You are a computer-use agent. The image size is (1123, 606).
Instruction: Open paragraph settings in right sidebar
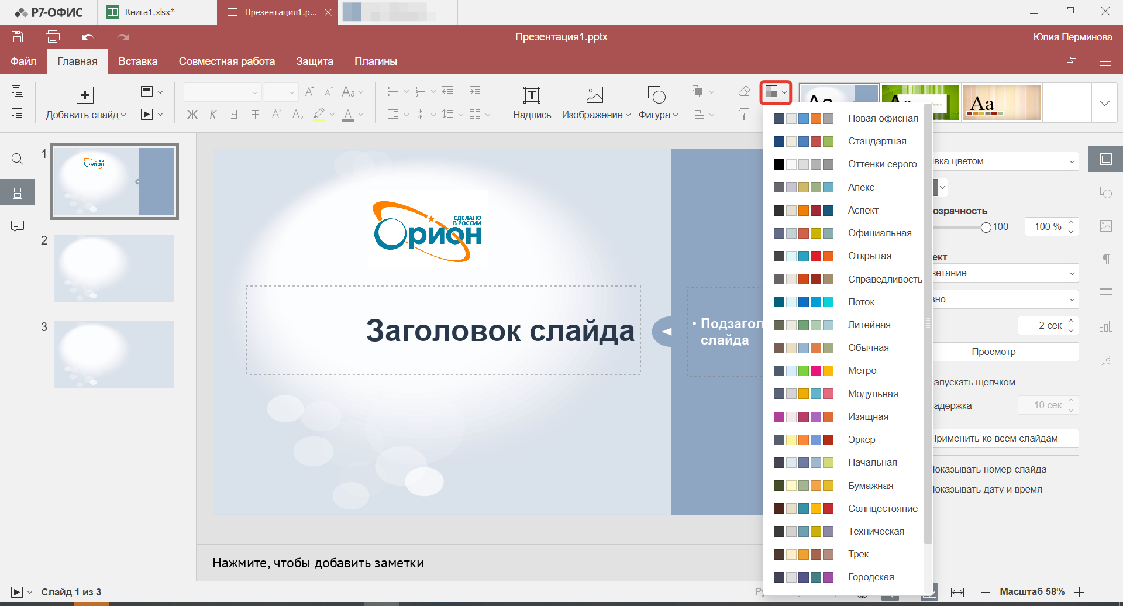click(1105, 259)
